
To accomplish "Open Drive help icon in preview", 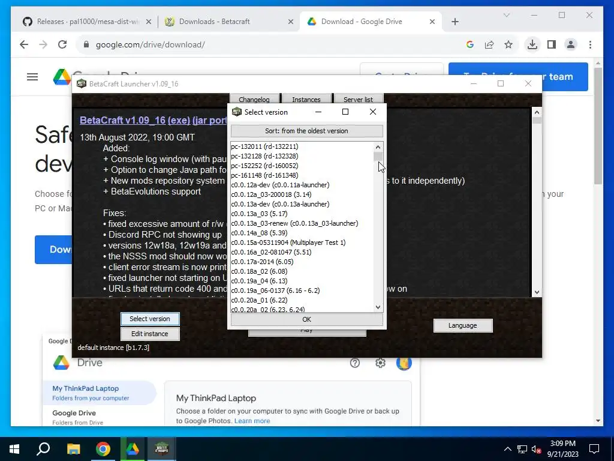I will click(355, 363).
